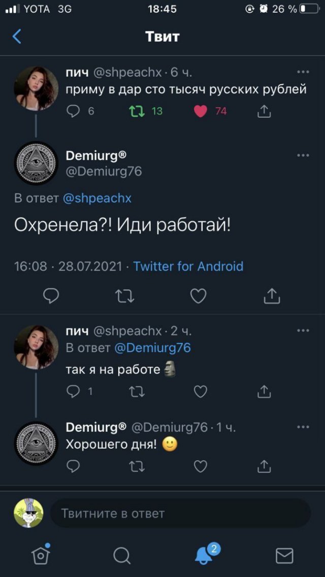Go to the home timeline tab
Image resolution: width=325 pixels, height=577 pixels.
pos(41,556)
